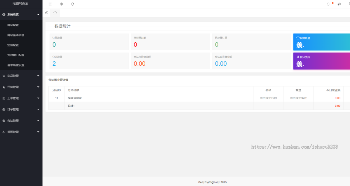Click the 总计: row label
This screenshot has width=350, height=186.
click(71, 106)
